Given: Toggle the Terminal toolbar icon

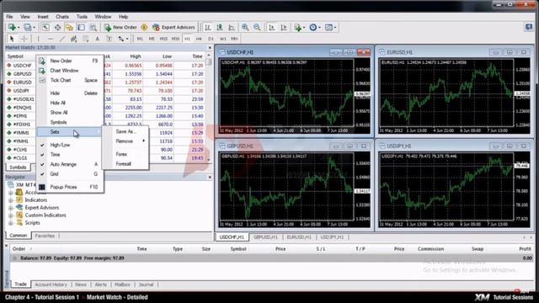Looking at the screenshot, I should click(81, 27).
